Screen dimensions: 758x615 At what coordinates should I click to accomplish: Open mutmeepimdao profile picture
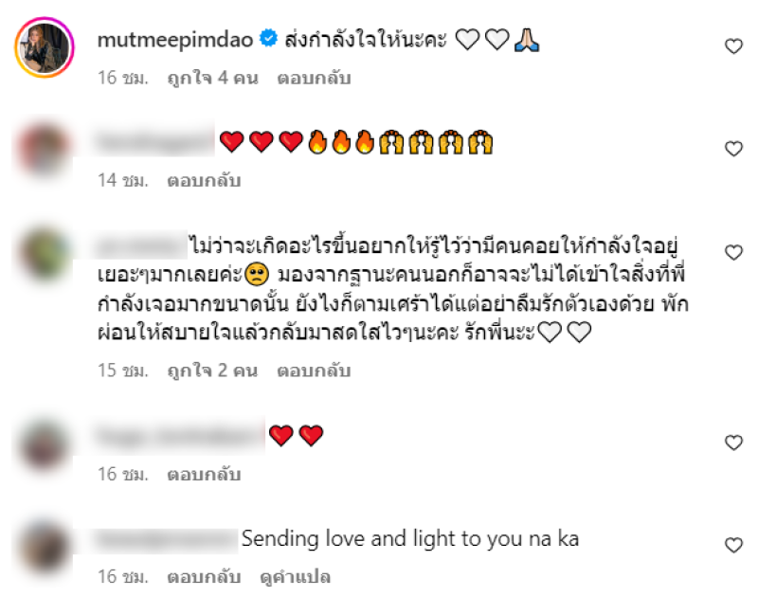pos(45,47)
